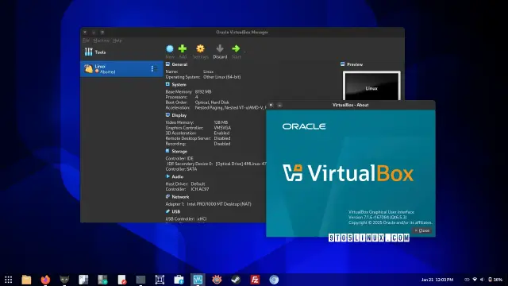Click the 8192 MB base memory value
The width and height of the screenshot is (508, 286).
pyautogui.click(x=203, y=92)
